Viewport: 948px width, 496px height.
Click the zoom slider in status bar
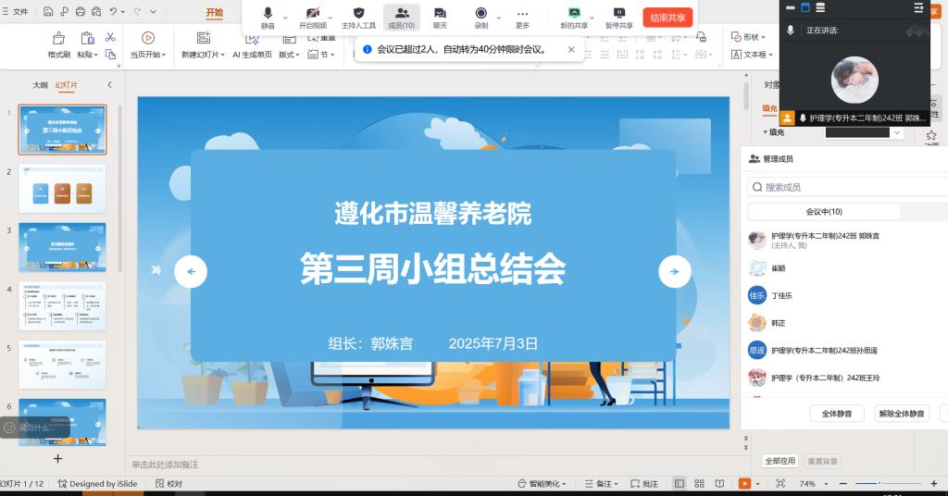[879, 484]
